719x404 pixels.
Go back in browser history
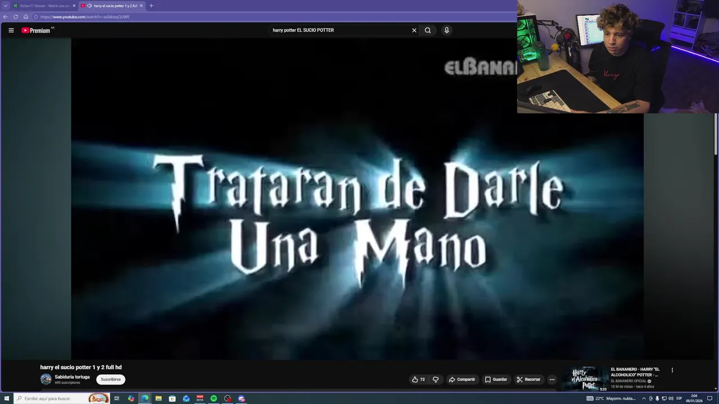pyautogui.click(x=6, y=17)
